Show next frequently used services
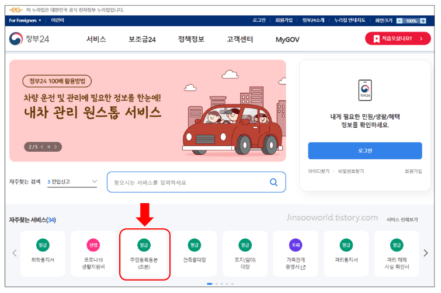This screenshot has height=293, width=441. pos(426,253)
